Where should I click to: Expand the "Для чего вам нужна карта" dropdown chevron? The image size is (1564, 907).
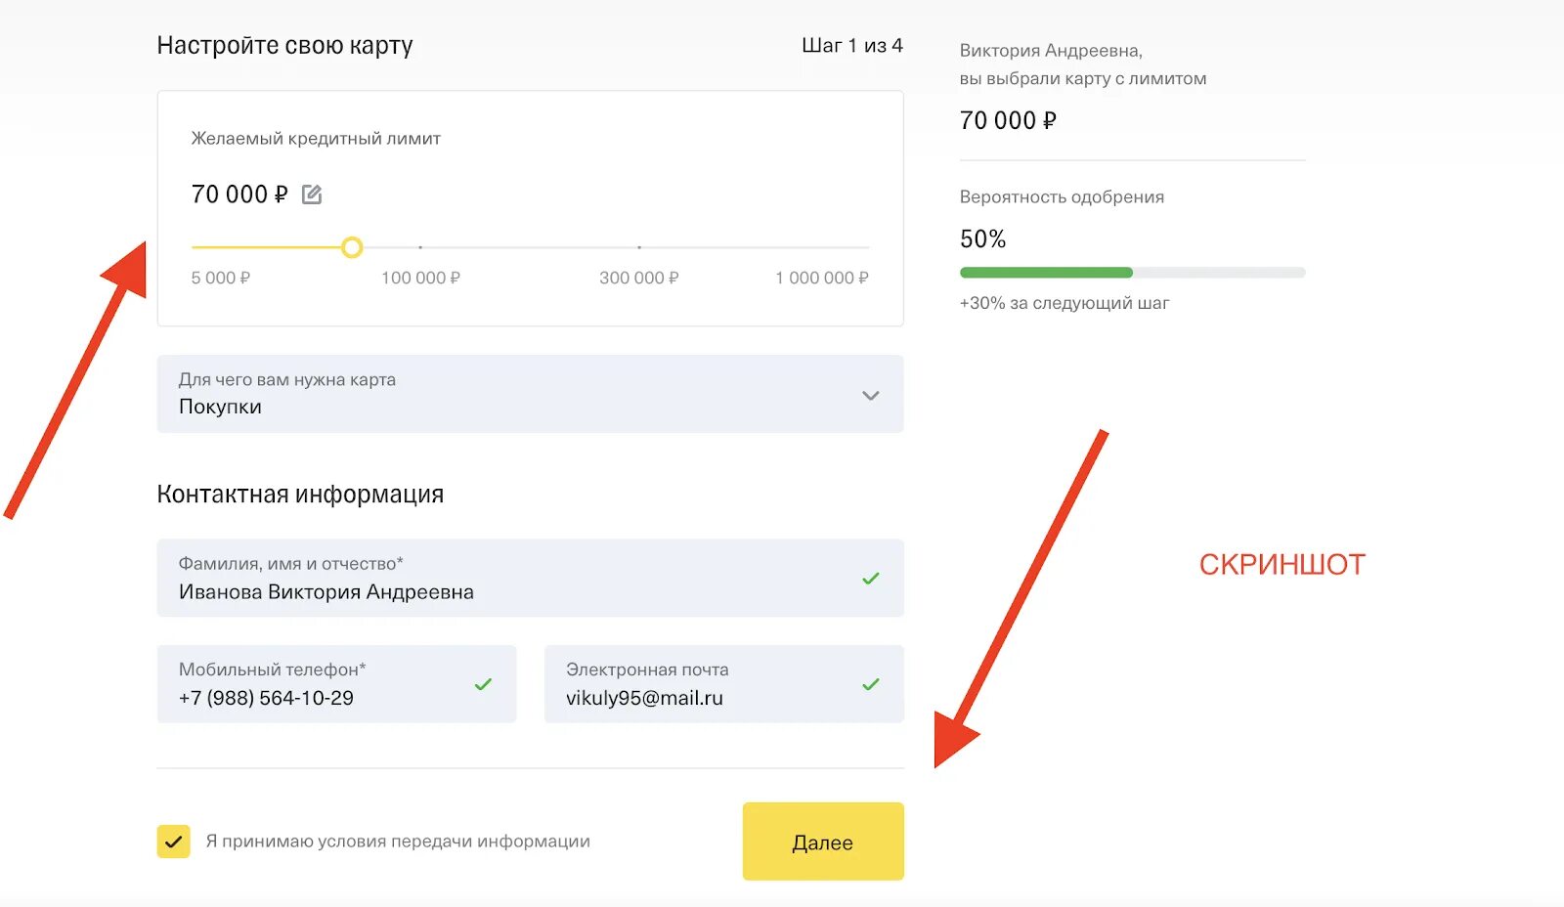click(870, 395)
